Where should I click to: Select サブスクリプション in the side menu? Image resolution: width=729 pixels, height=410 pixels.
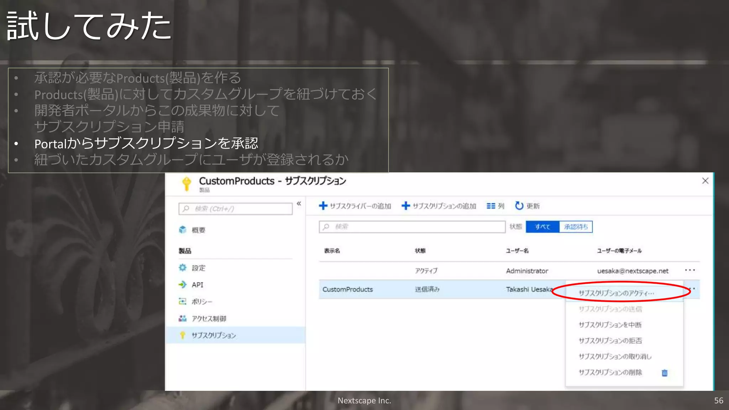235,335
